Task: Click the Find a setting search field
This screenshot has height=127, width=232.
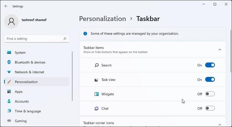Action: coord(37,39)
